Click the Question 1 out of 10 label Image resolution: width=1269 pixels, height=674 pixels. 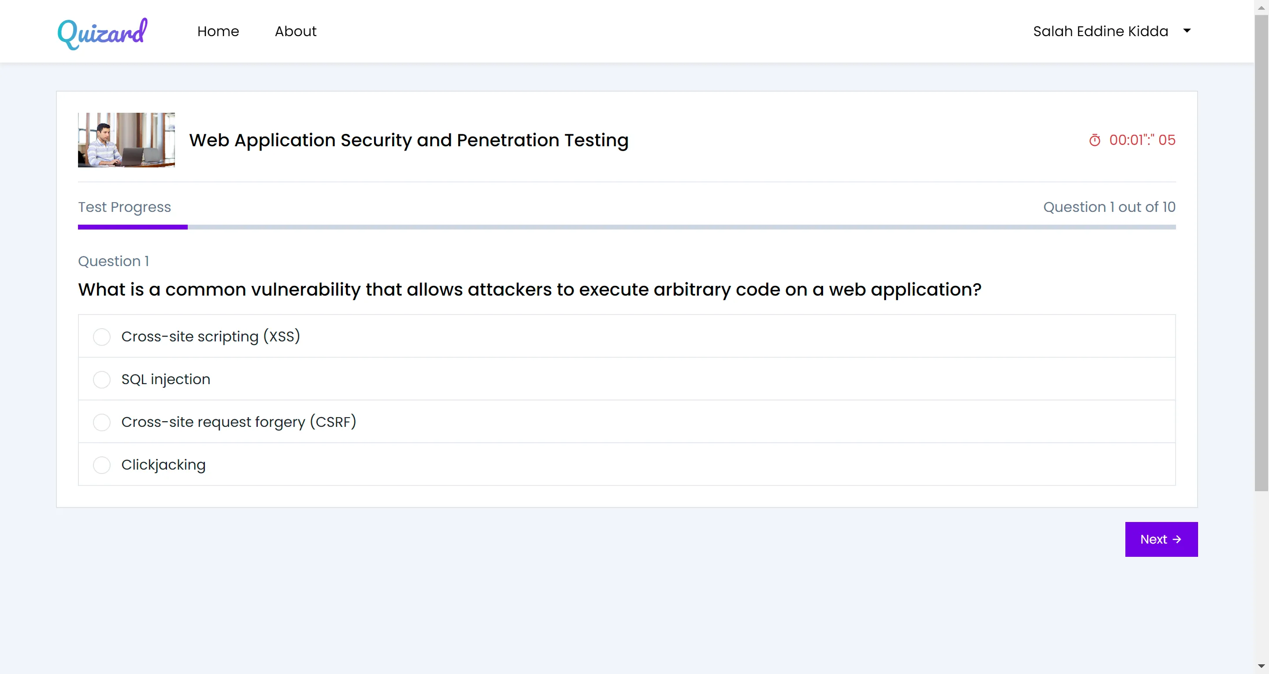[1109, 207]
